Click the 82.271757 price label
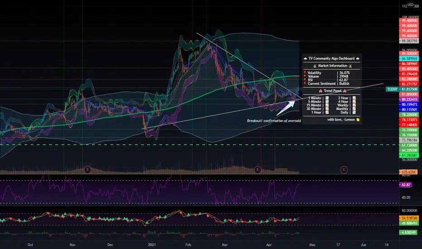 click(409, 84)
